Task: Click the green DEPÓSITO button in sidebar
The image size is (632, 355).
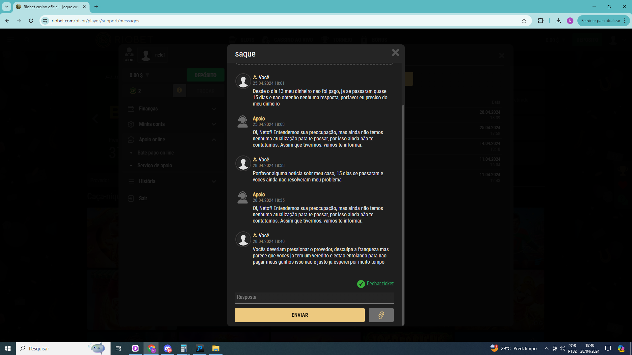Action: click(x=205, y=75)
